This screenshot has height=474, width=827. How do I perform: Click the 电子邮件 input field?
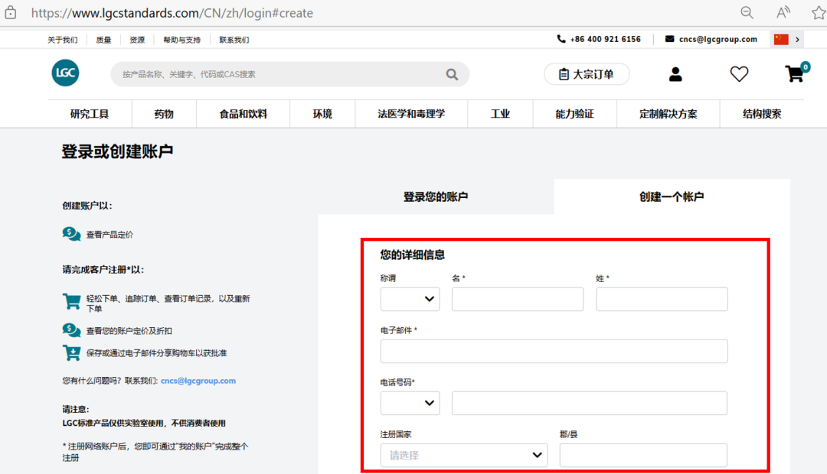(x=553, y=351)
